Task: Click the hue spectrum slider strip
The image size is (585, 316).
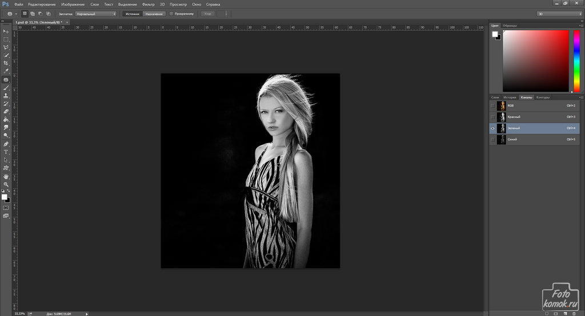Action: tap(576, 61)
